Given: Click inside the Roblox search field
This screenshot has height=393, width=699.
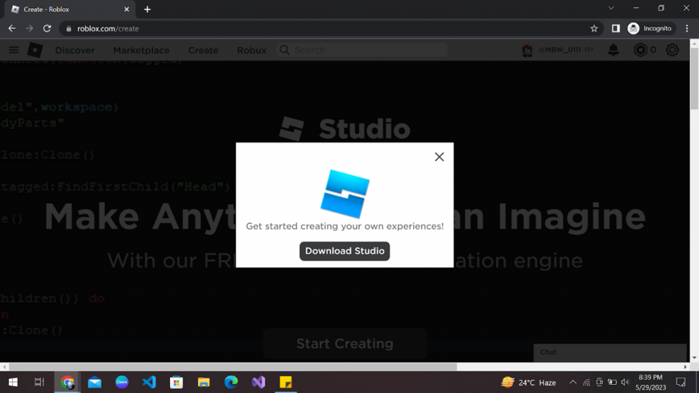Looking at the screenshot, I should tap(362, 50).
